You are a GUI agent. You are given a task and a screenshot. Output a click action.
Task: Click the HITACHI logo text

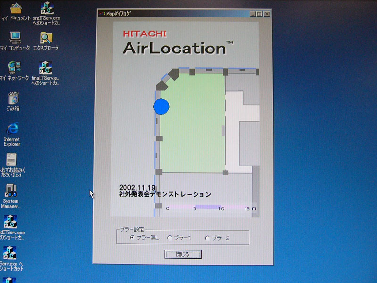tap(145, 33)
